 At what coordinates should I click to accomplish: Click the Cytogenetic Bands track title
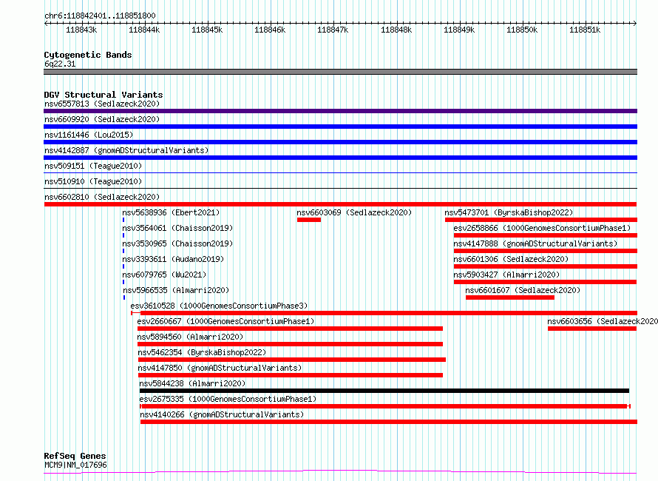[x=88, y=55]
